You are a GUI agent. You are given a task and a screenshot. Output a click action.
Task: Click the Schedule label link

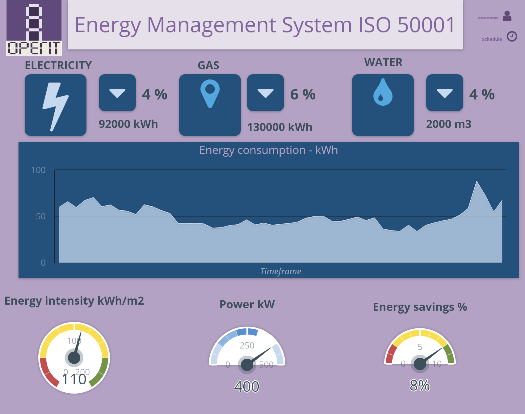tap(492, 39)
